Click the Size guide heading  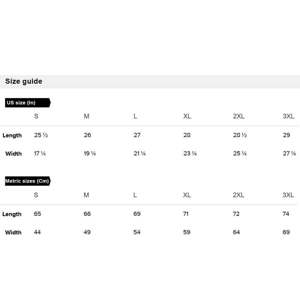click(x=24, y=81)
